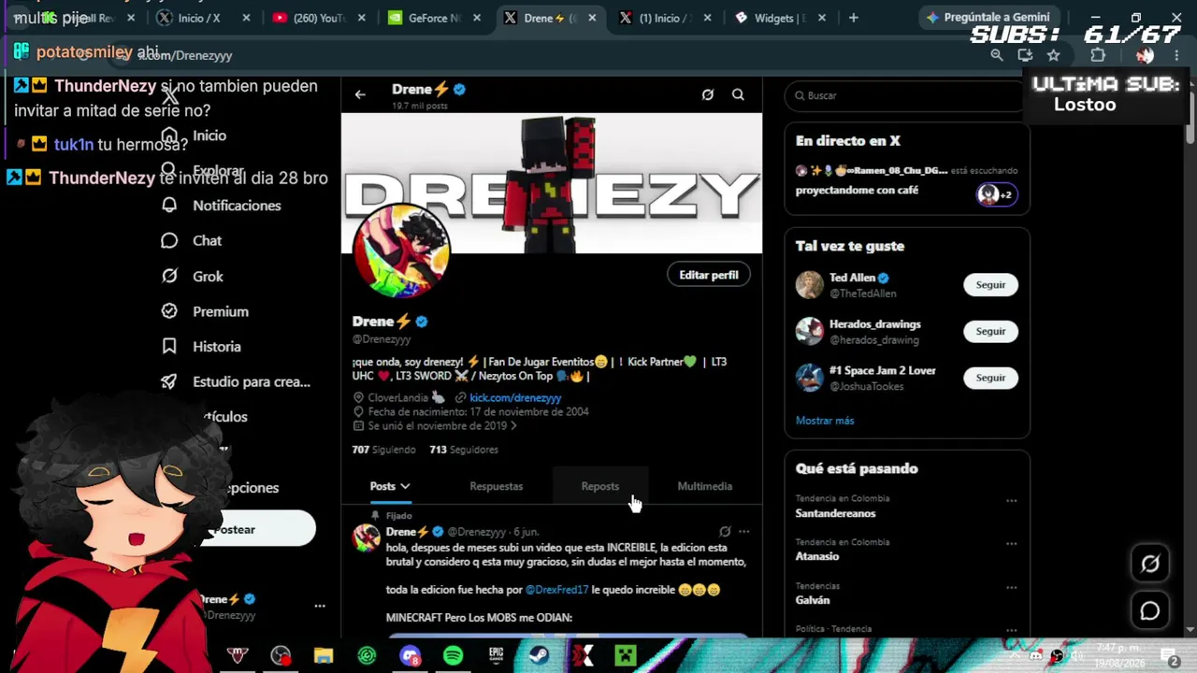Click Mostrar más under Tal vez te guste
1197x673 pixels.
pos(825,421)
